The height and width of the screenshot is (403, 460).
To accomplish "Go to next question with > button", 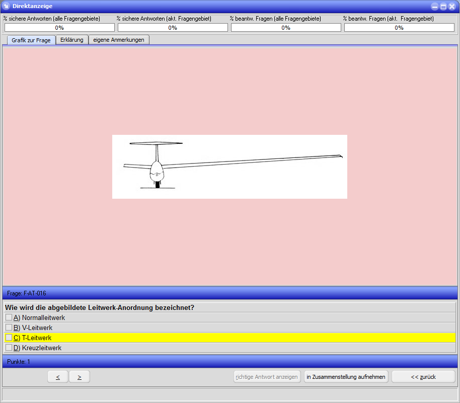I will pos(80,377).
